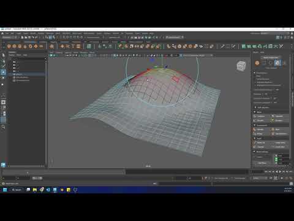Jump to the end of the playback range

(290, 171)
